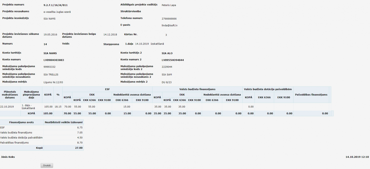The height and width of the screenshot is (169, 370).
Task: Click the Neatbilstoši veiktie izdevumi column header
Action: coord(63,122)
